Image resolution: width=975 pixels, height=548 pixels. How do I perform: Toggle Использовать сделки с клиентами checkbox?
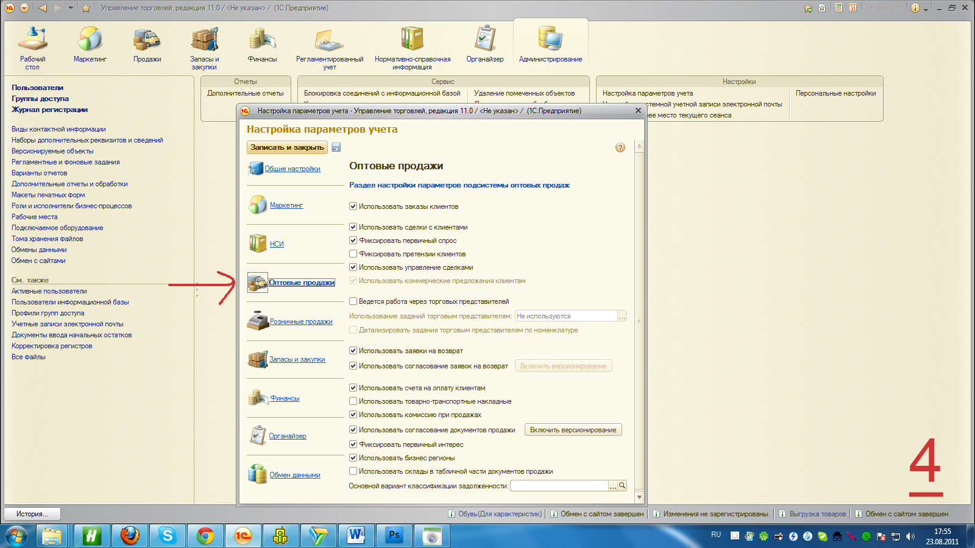(353, 227)
